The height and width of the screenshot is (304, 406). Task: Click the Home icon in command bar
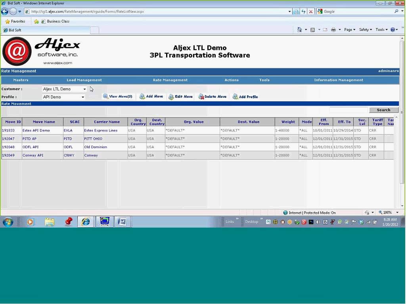[x=300, y=30]
